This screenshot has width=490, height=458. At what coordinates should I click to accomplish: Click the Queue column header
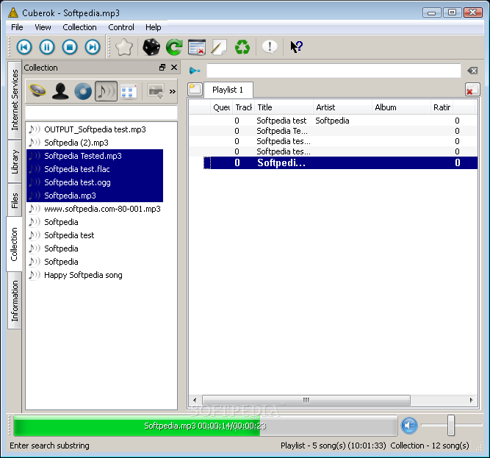pos(221,107)
